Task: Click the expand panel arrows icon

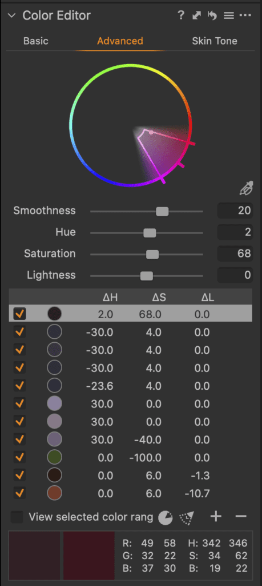Action: click(197, 15)
